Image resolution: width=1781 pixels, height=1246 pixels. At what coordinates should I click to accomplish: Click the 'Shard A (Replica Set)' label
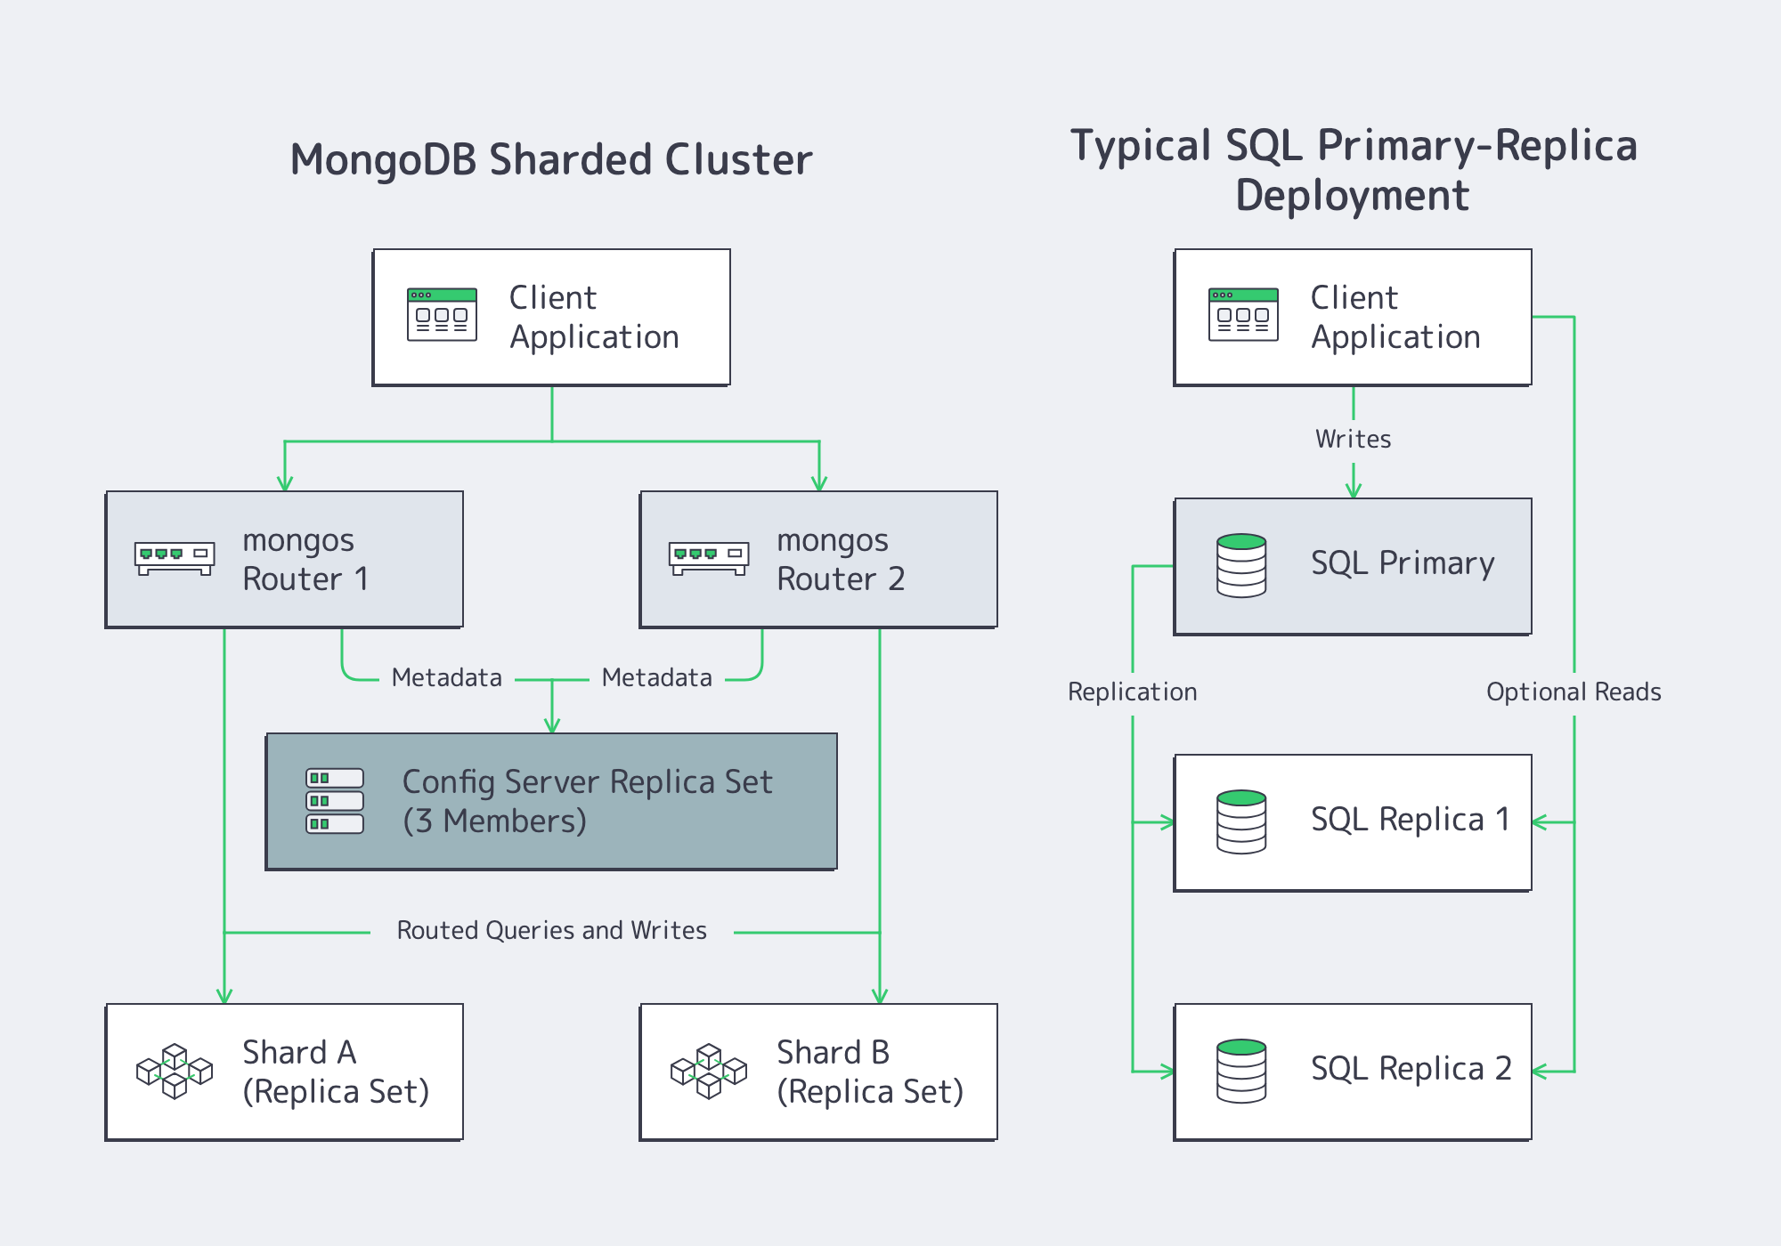[x=336, y=1072]
